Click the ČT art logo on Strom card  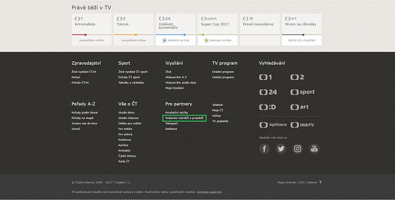tap(291, 19)
